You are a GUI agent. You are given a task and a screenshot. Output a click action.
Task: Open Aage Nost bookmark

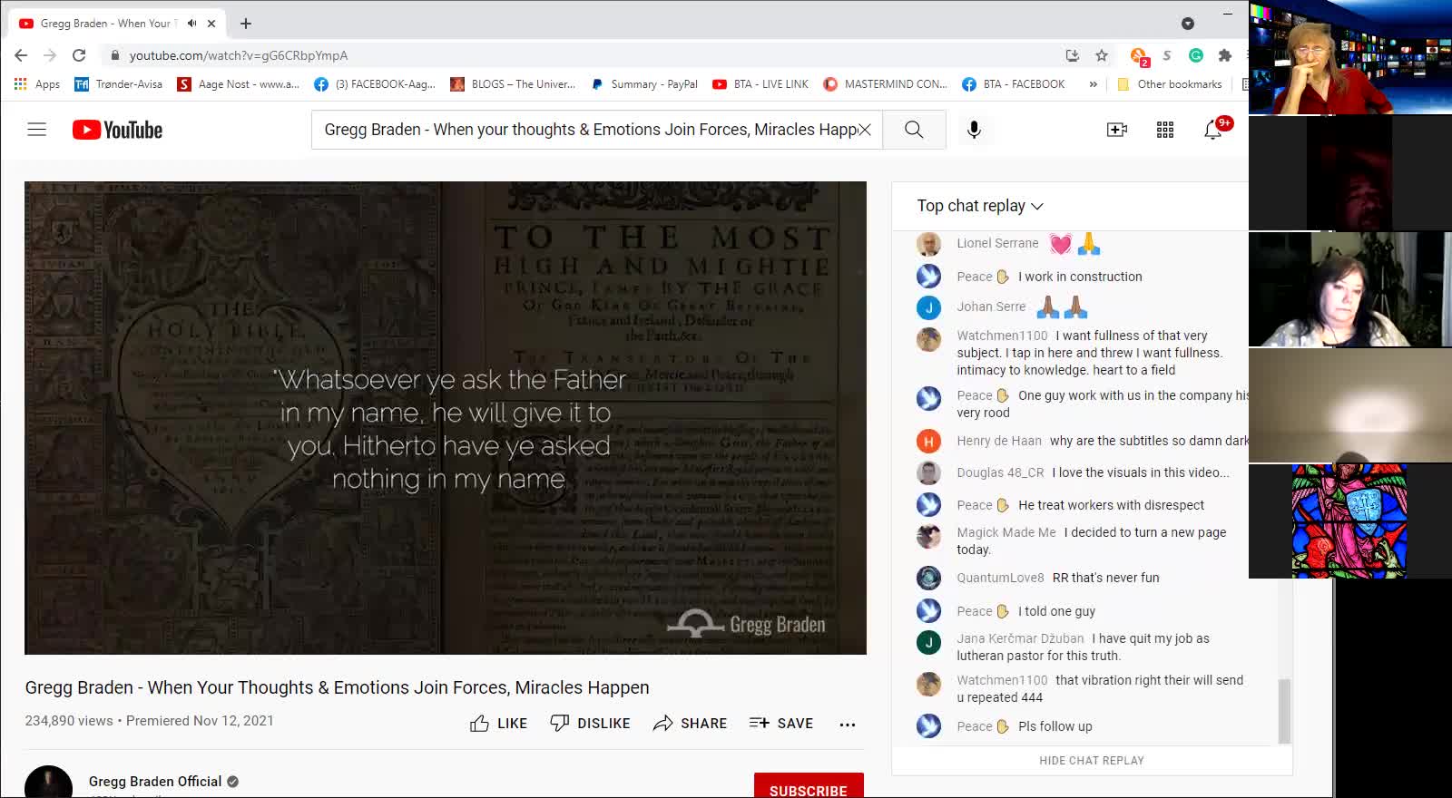click(238, 84)
